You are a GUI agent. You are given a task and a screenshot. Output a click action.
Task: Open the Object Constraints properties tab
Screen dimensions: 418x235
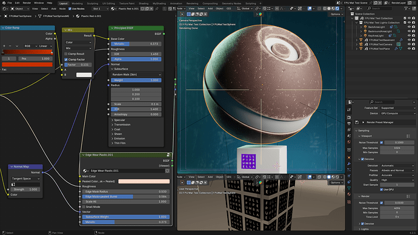[x=349, y=182]
